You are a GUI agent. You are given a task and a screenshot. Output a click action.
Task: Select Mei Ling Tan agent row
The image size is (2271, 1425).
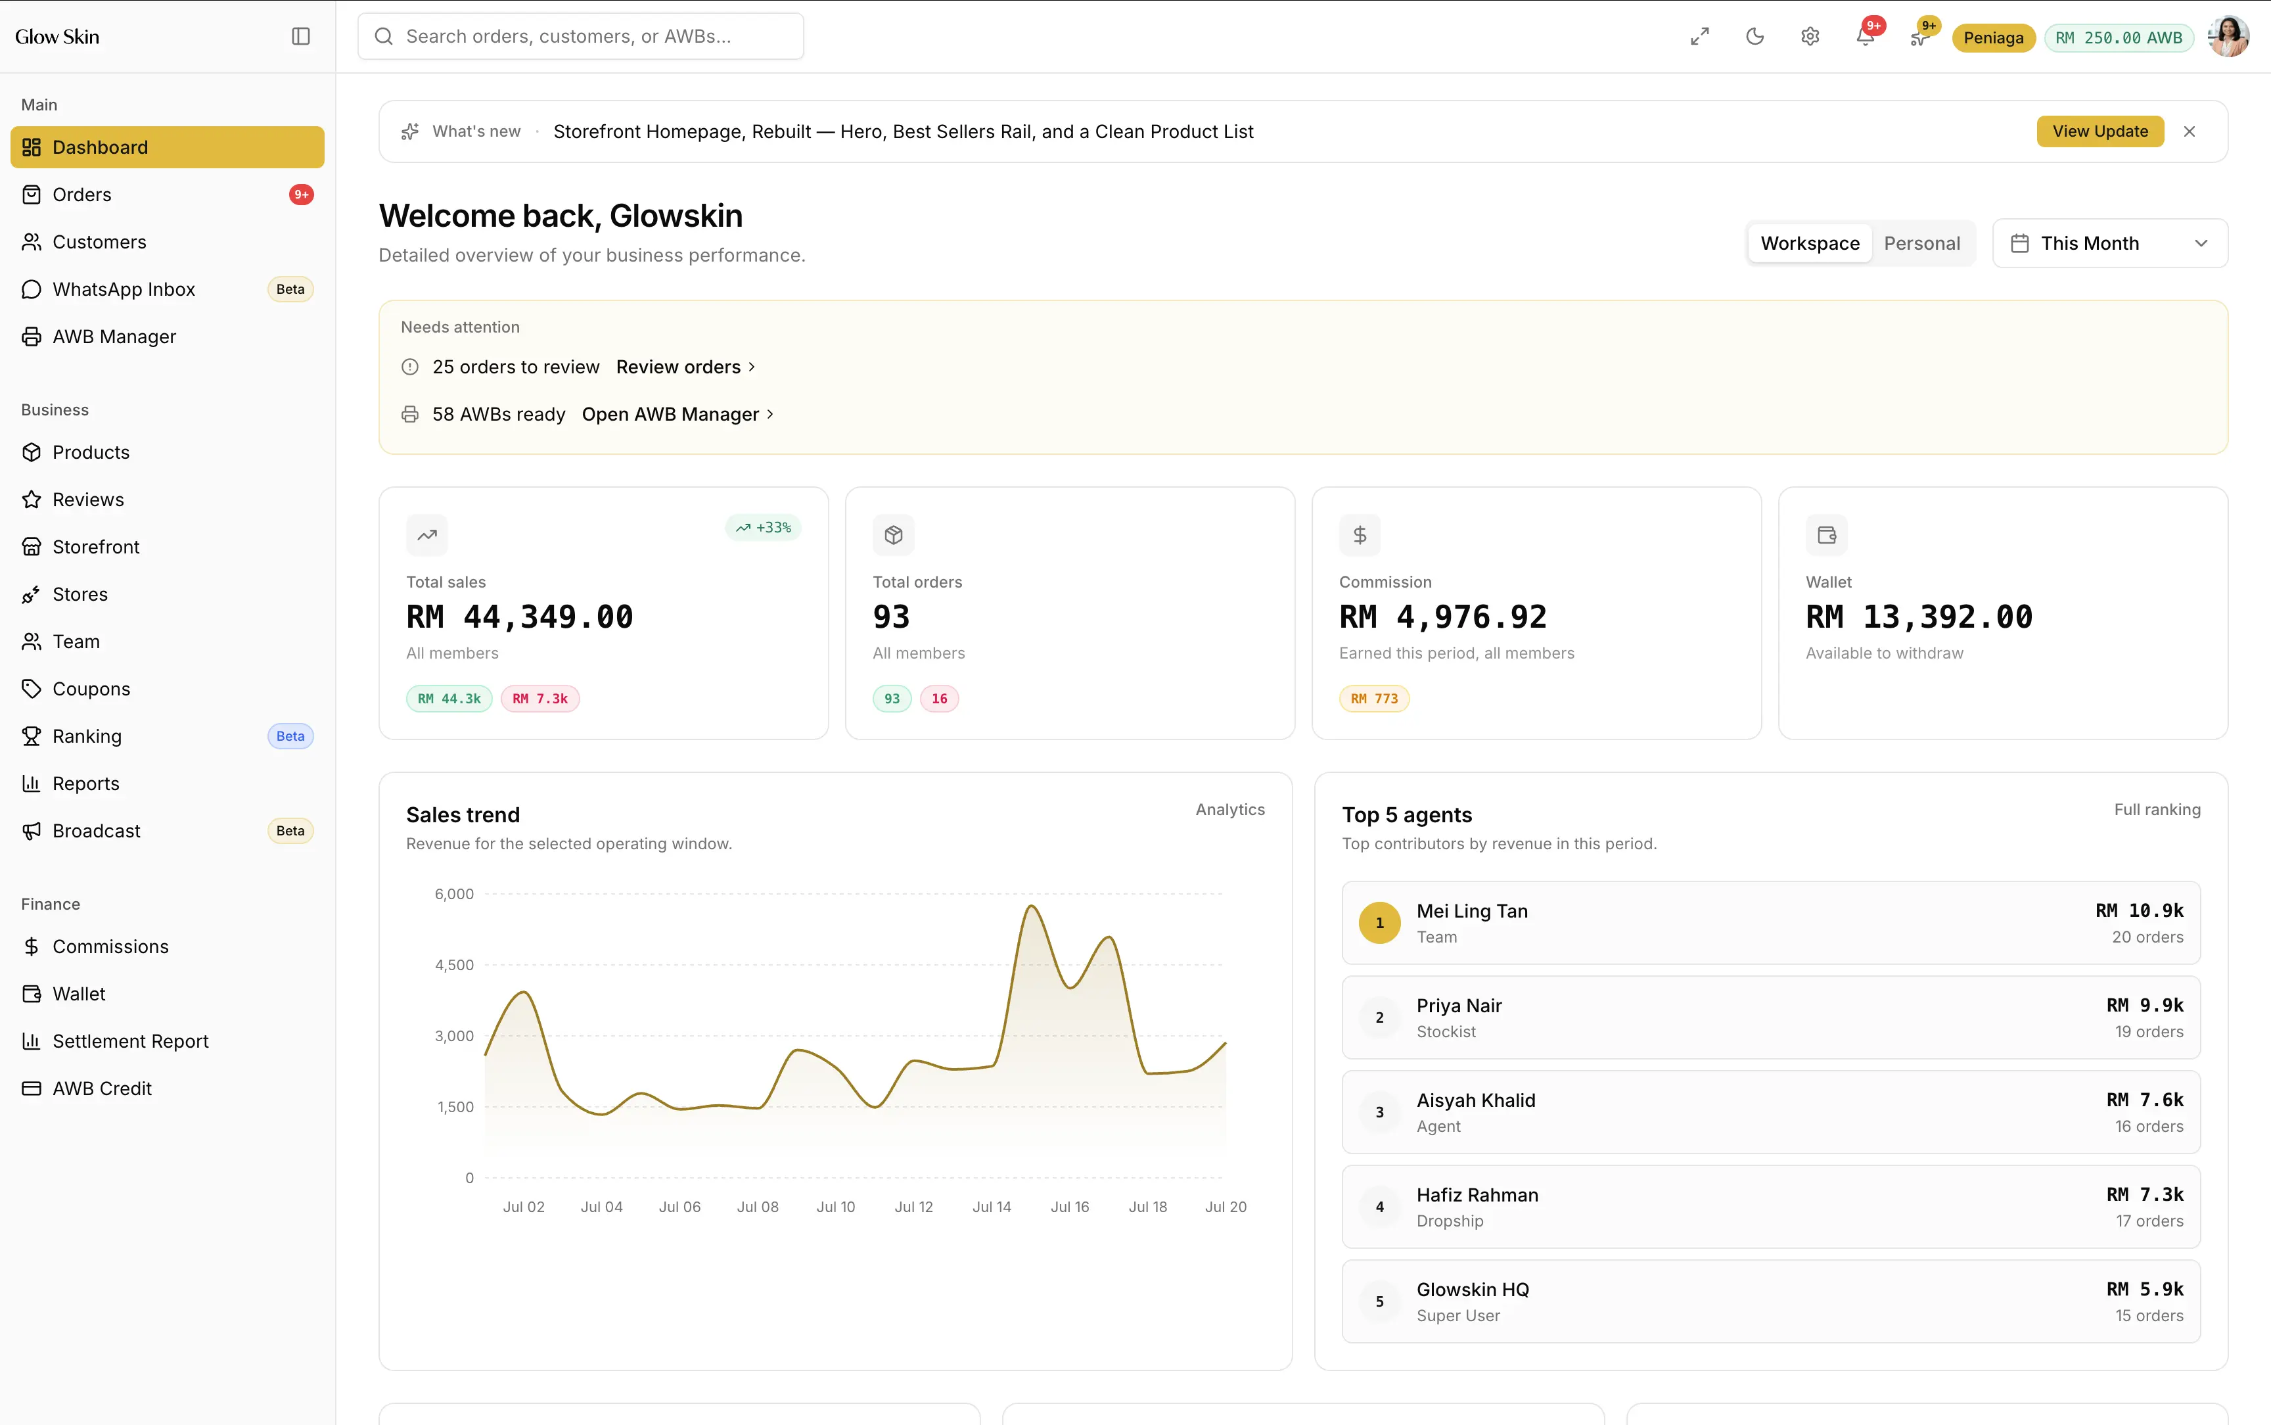click(1771, 923)
